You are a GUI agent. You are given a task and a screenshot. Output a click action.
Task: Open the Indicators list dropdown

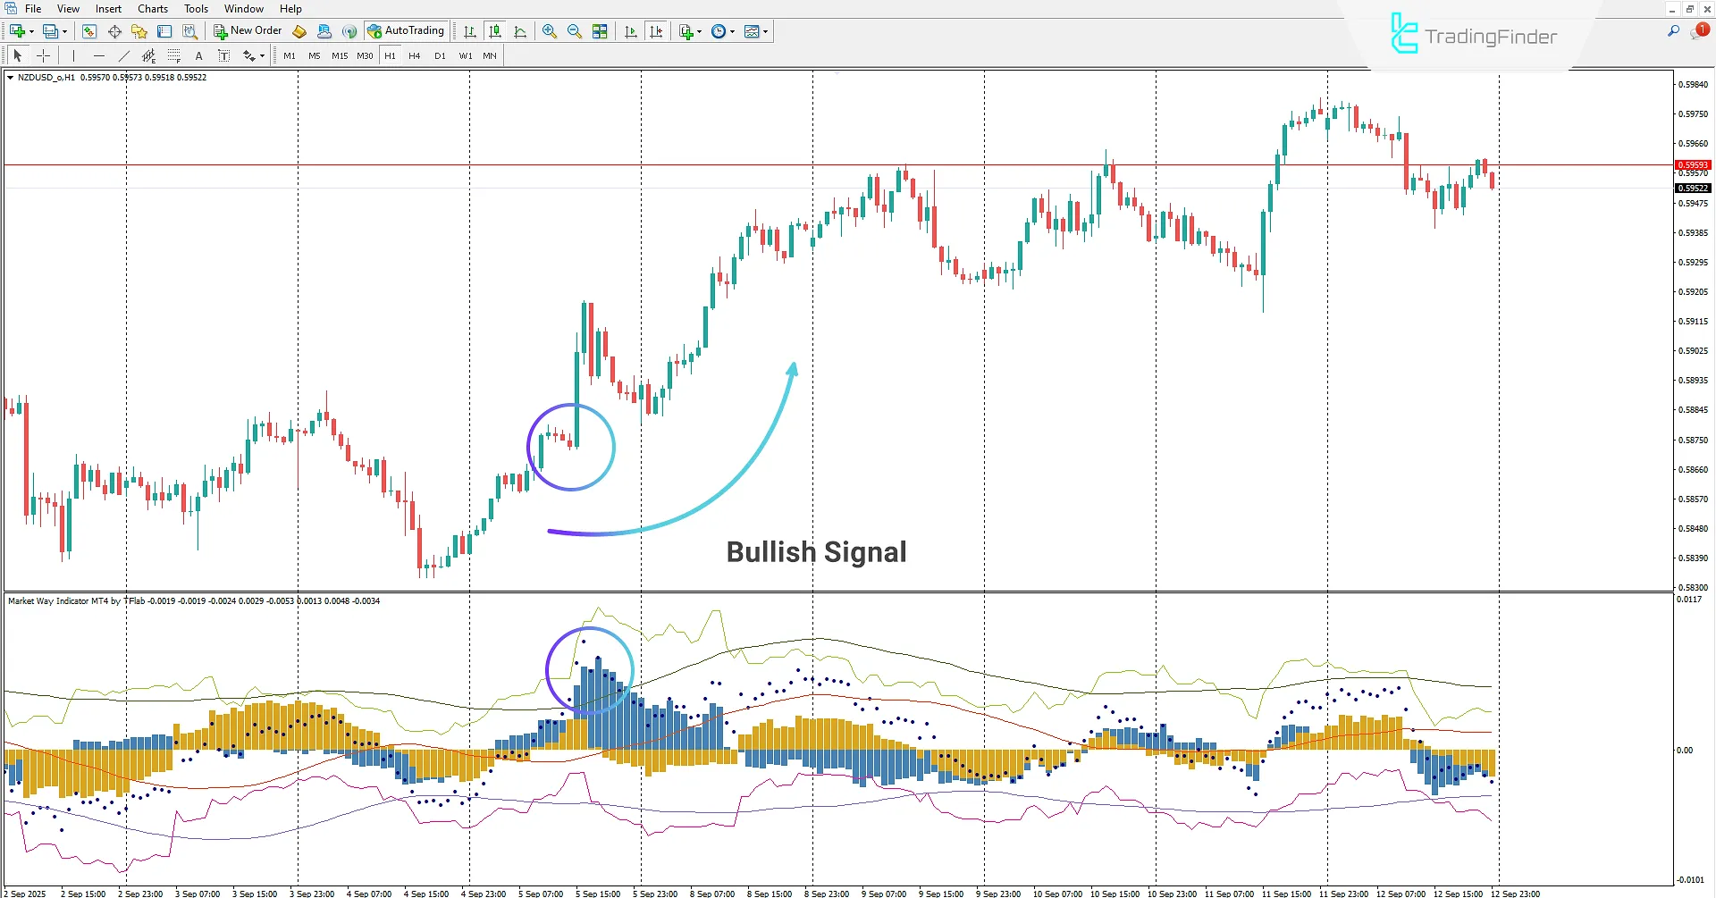pos(689,31)
